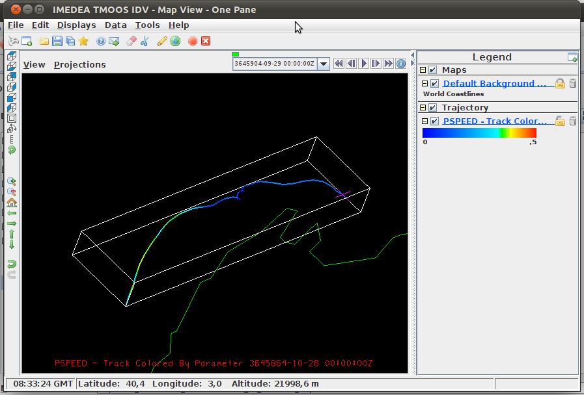
Task: Remove PSPEED display with trash icon
Action: [573, 121]
